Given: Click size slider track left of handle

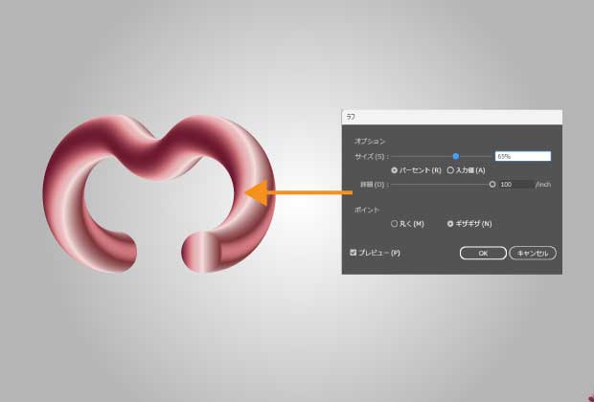Looking at the screenshot, I should (422, 156).
